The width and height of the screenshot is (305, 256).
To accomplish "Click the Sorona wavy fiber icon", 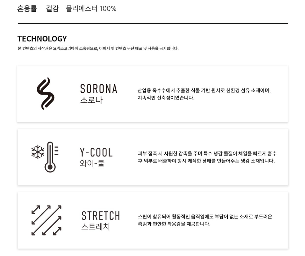I will pos(46,93).
